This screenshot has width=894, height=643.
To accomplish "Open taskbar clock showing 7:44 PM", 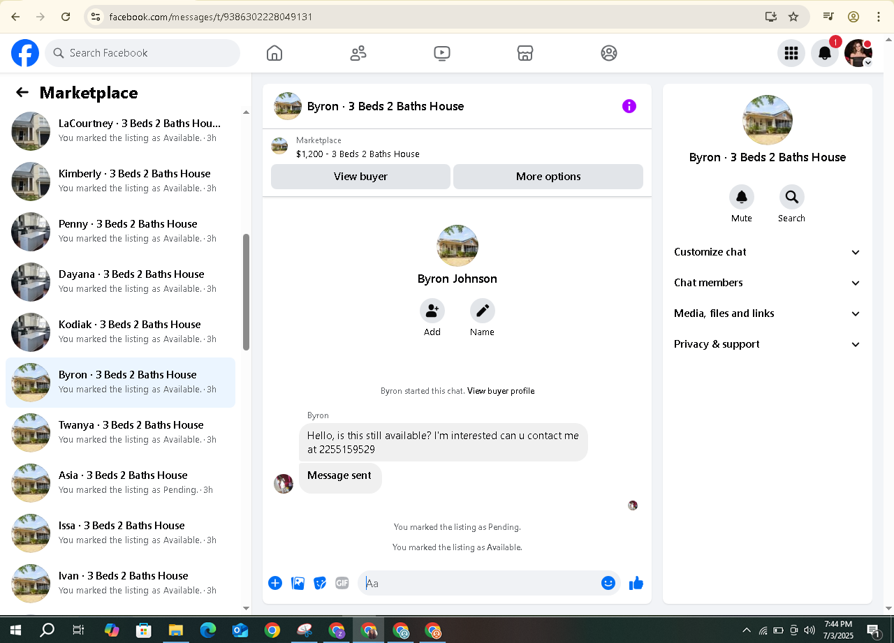I will [837, 630].
